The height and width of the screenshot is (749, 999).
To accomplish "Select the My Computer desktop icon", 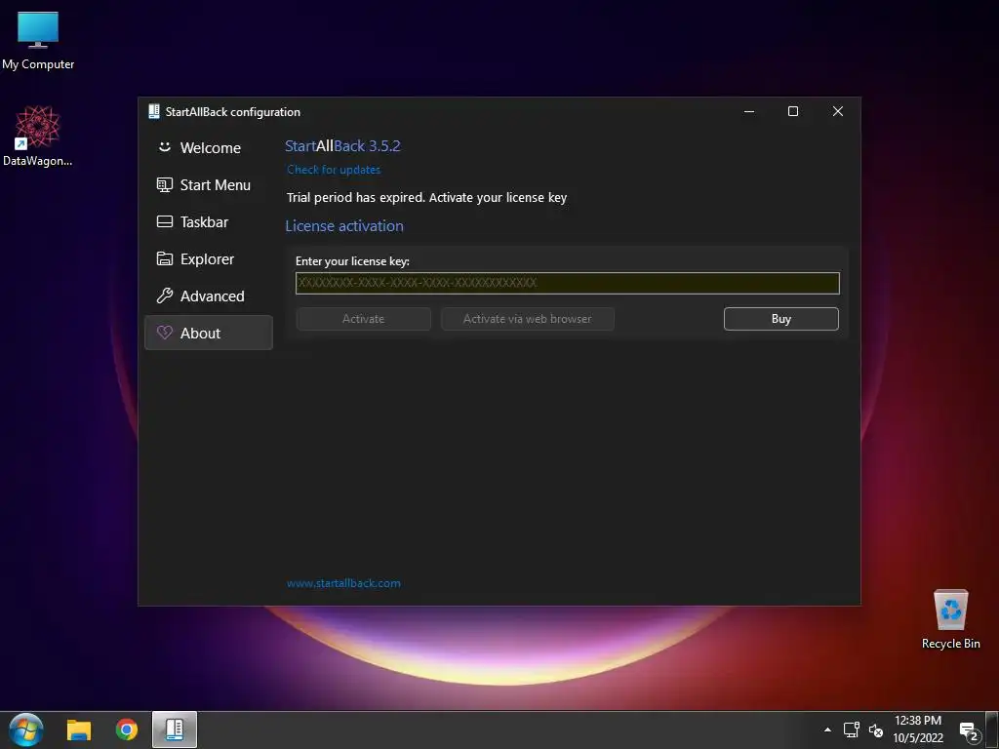I will [38, 41].
